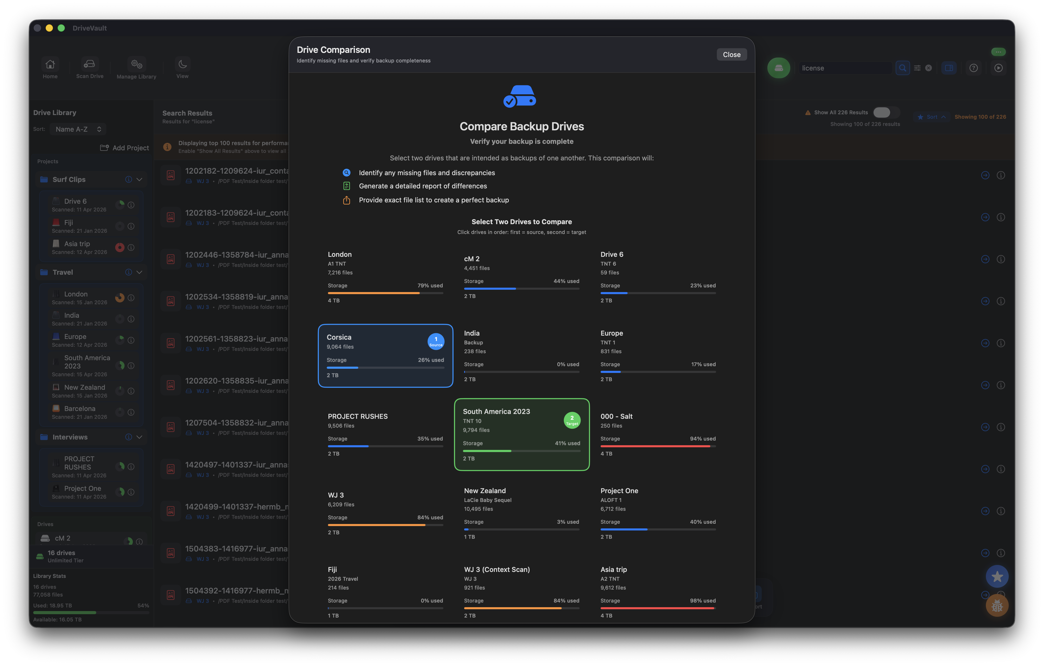Screen dimensions: 1044x666
Task: Open info for Project One in sidebar
Action: [x=131, y=492]
